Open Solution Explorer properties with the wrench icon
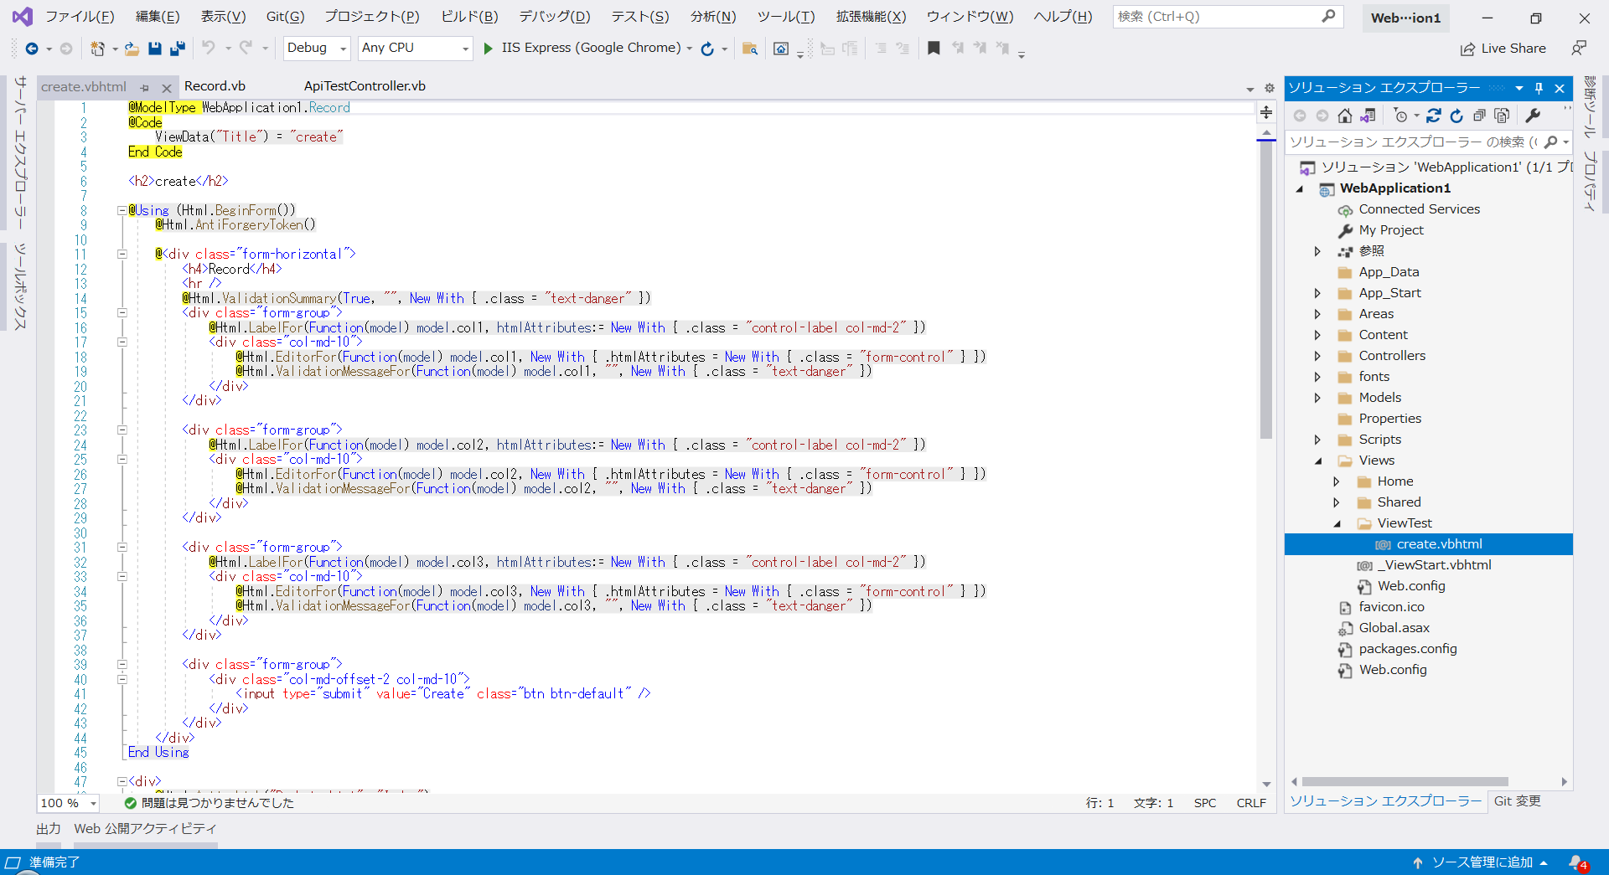 (x=1534, y=116)
